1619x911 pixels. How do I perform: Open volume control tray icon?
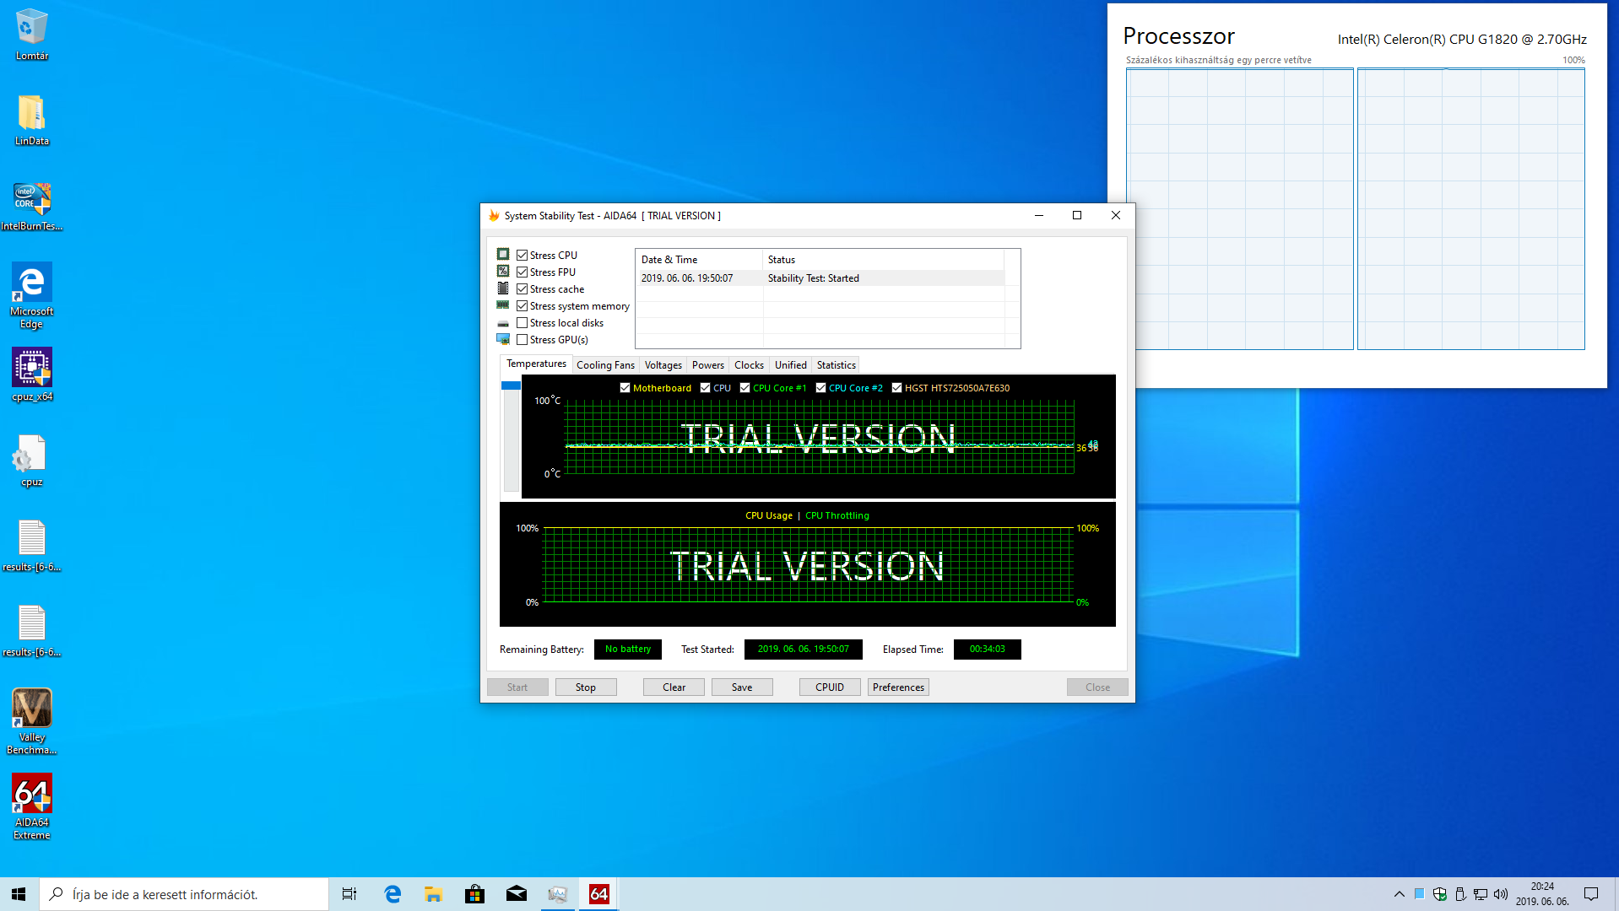(1501, 894)
